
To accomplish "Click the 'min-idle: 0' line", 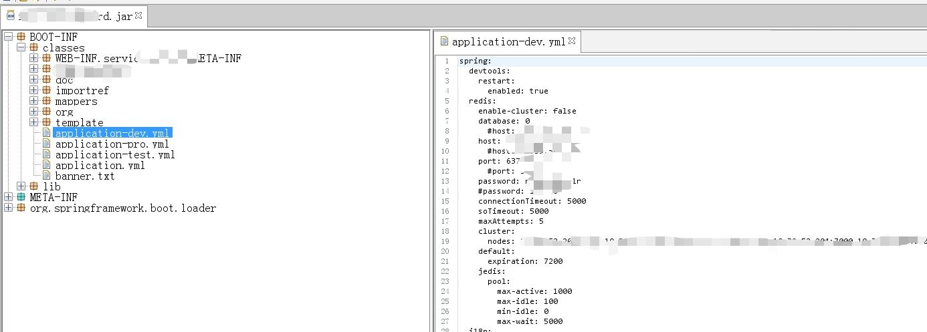I will pos(522,311).
